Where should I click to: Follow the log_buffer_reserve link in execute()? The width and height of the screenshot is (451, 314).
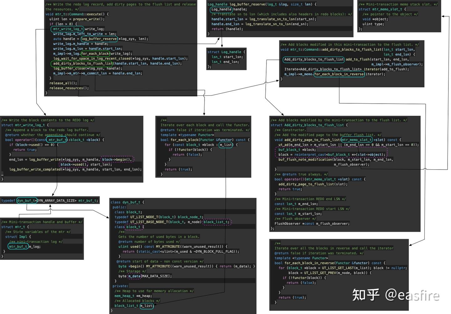pos(99,39)
